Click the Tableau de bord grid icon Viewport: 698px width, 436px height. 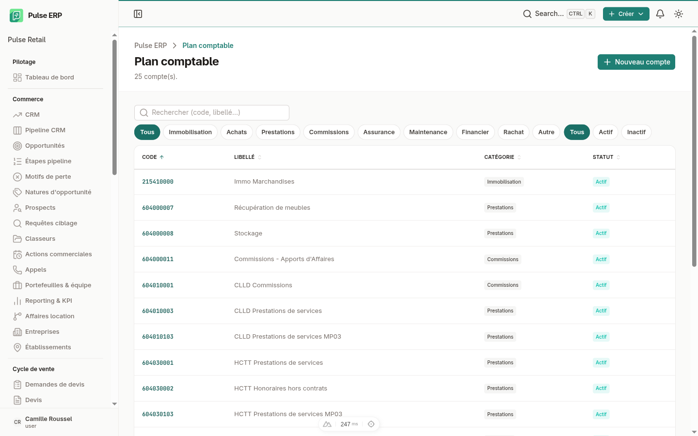(x=17, y=78)
